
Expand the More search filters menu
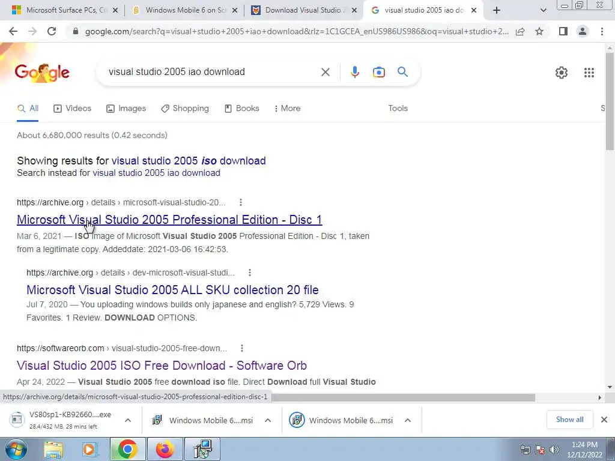click(x=287, y=109)
